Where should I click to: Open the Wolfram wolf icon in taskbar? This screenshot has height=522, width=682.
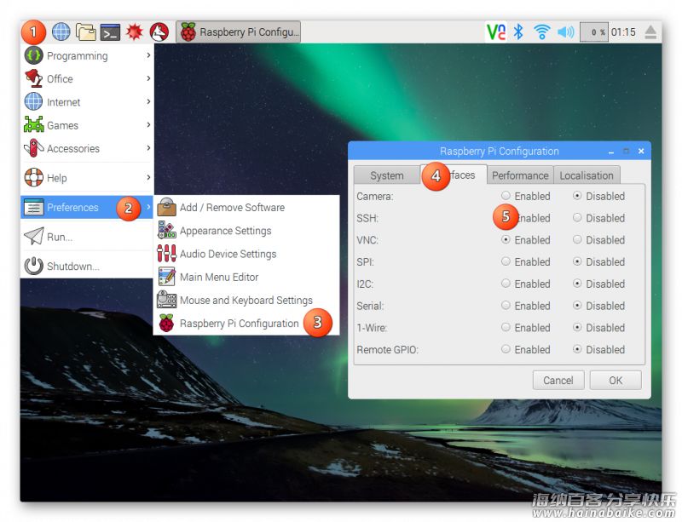(x=159, y=32)
